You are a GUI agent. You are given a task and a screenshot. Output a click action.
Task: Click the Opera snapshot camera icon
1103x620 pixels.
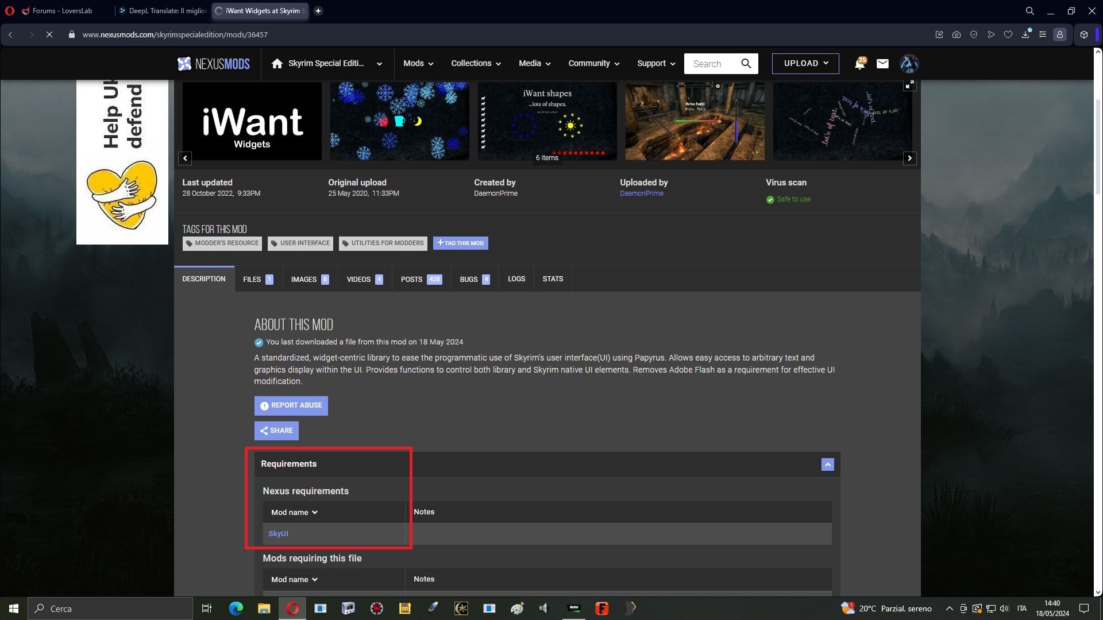click(x=957, y=34)
